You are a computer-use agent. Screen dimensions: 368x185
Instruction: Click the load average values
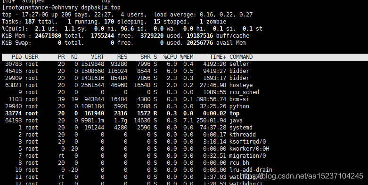[226, 15]
